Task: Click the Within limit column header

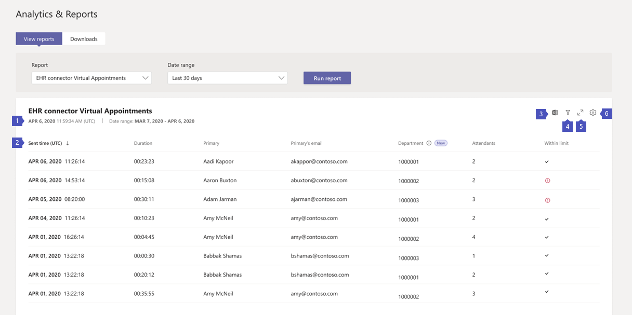Action: [557, 143]
